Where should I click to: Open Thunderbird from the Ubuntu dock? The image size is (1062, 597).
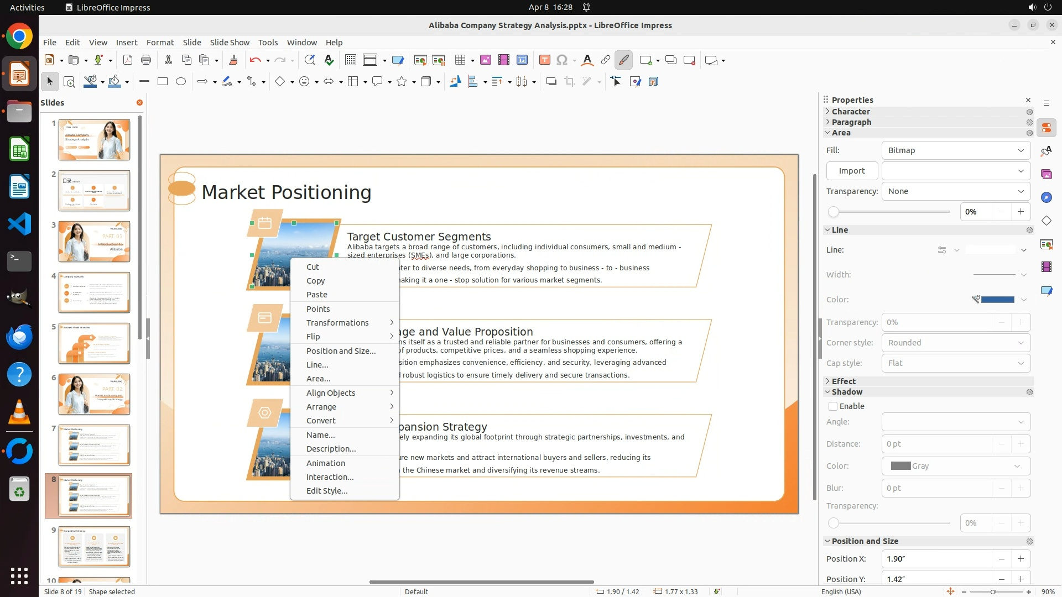(x=19, y=337)
